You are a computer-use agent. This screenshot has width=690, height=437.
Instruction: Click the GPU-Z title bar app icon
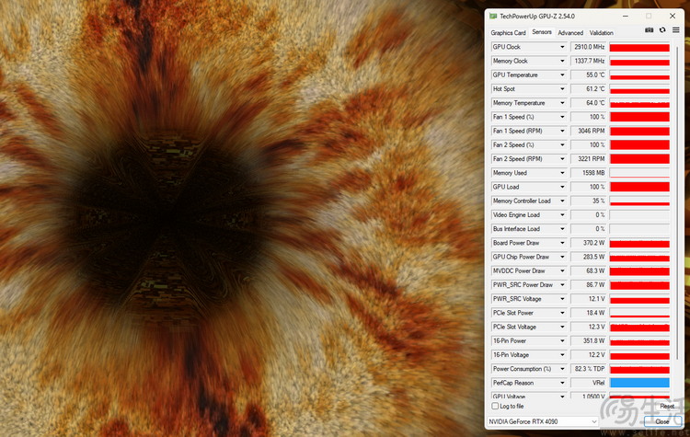[493, 16]
